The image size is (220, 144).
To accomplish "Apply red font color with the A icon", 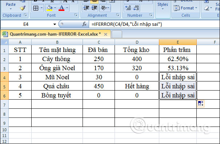I will tap(61, 8).
